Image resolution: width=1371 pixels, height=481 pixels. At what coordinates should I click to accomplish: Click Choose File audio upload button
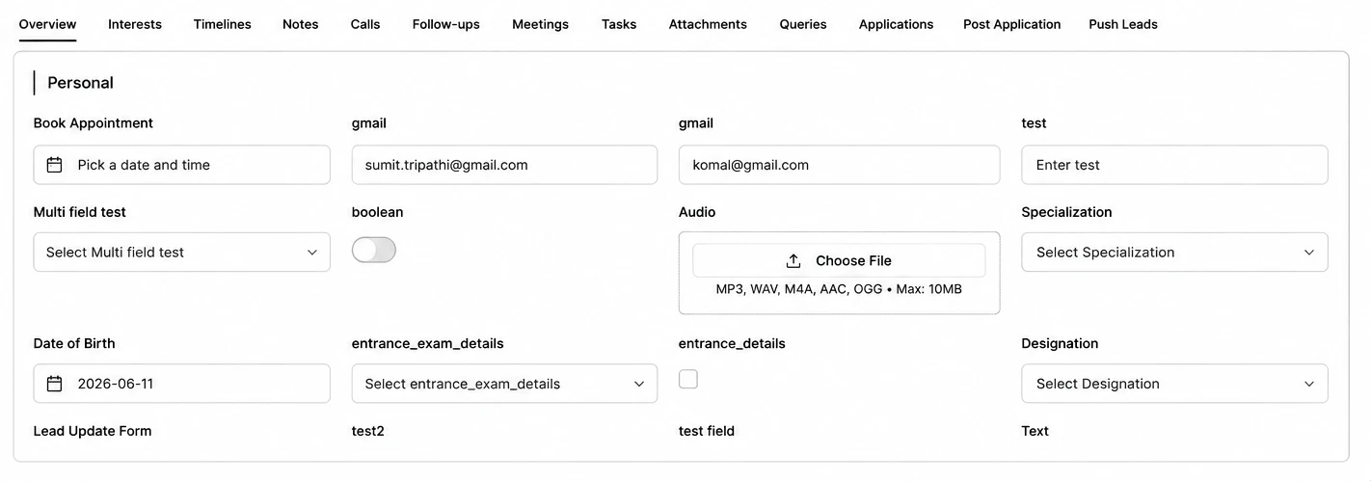839,260
